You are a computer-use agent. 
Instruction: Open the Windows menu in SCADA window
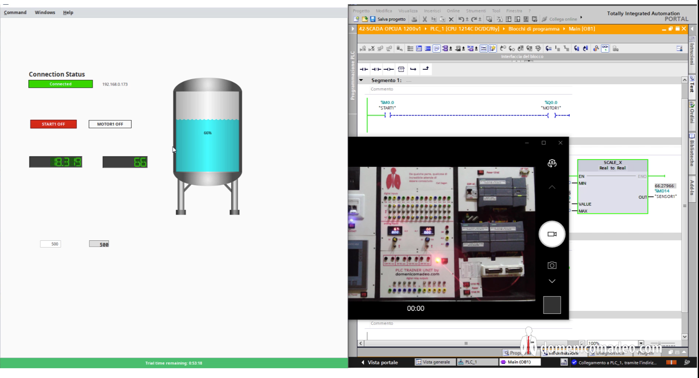point(45,12)
